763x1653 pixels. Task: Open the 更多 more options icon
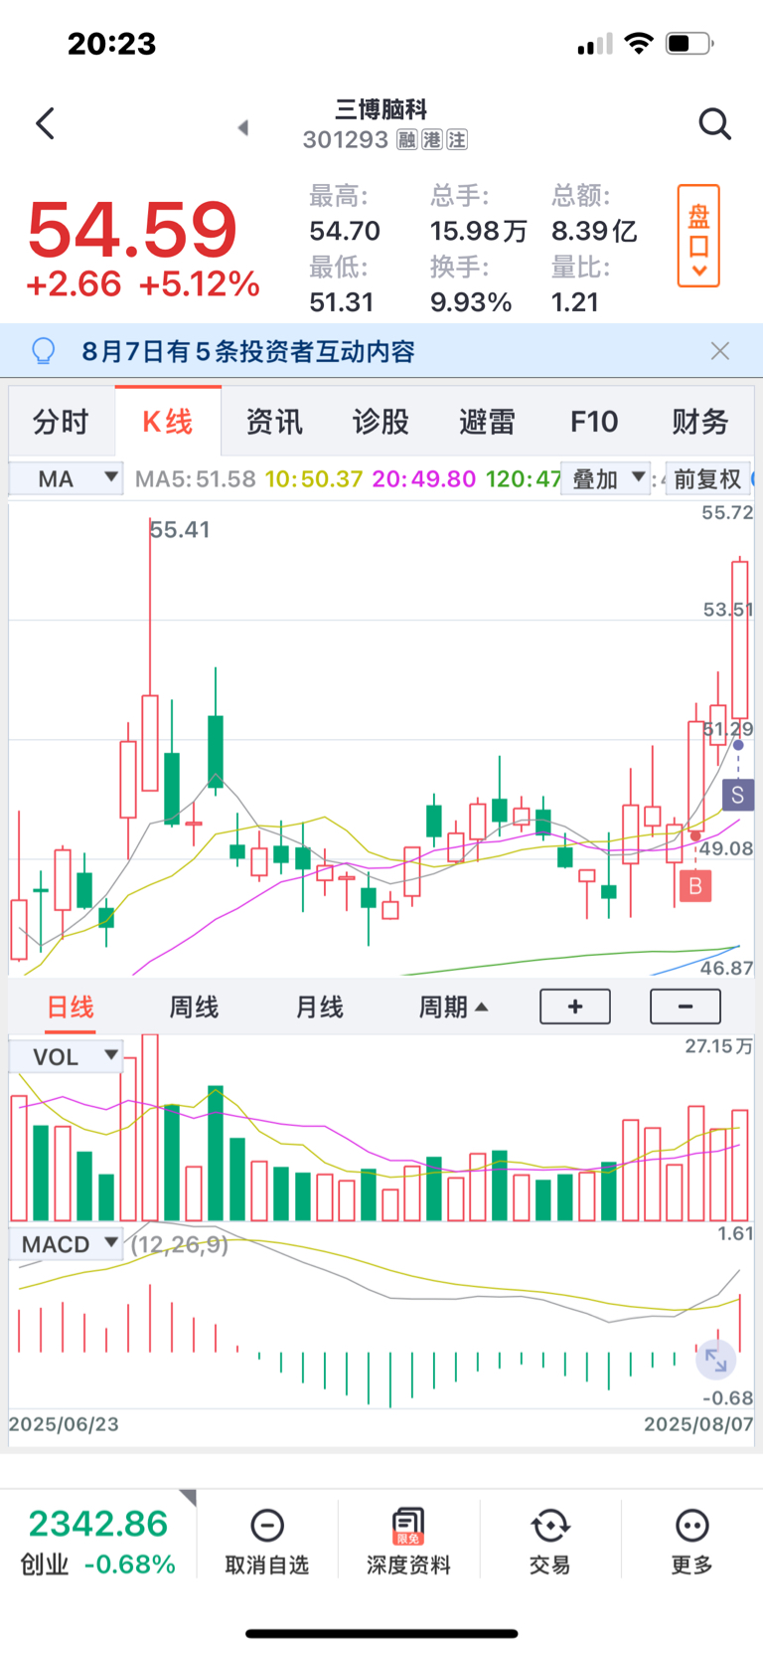[x=691, y=1541]
